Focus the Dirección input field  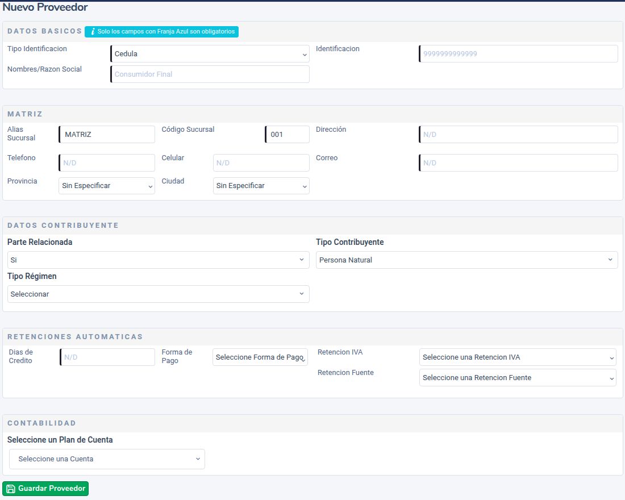pos(518,134)
